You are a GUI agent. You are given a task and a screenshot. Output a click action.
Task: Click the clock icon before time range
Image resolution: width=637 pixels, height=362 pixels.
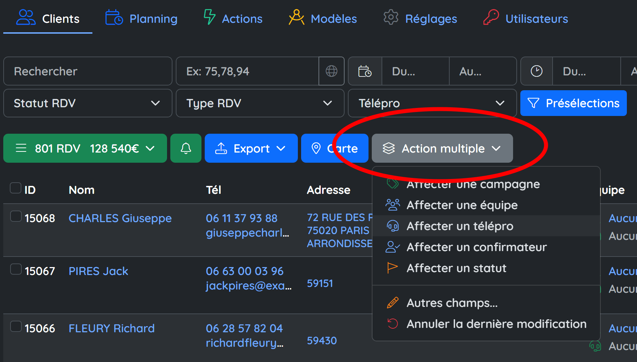[536, 71]
